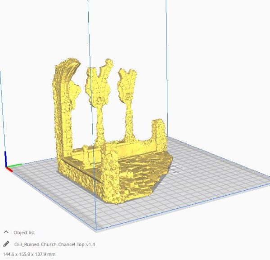This screenshot has height=260, width=270.
Task: Click the red axis indicator line
Action: pyautogui.click(x=9, y=169)
